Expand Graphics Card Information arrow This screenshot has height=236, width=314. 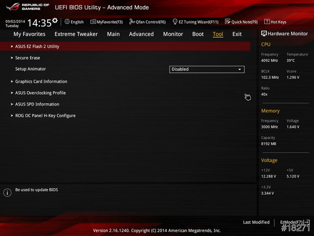pos(12,81)
